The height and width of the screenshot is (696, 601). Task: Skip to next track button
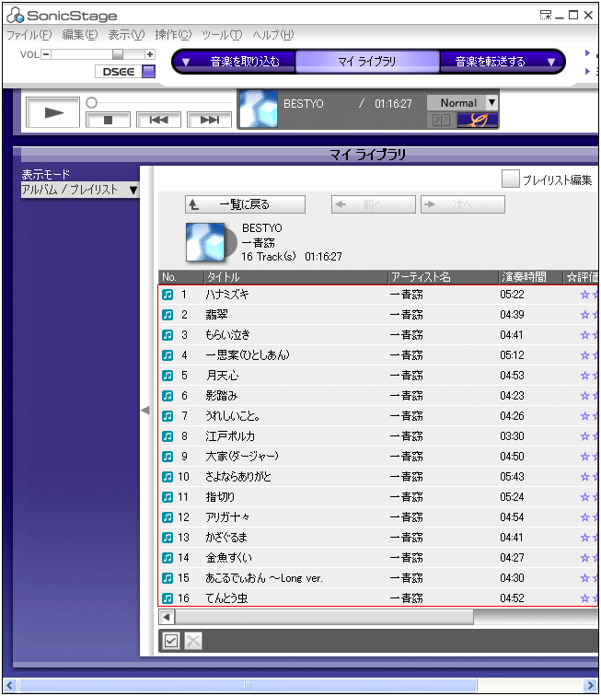coord(209,120)
